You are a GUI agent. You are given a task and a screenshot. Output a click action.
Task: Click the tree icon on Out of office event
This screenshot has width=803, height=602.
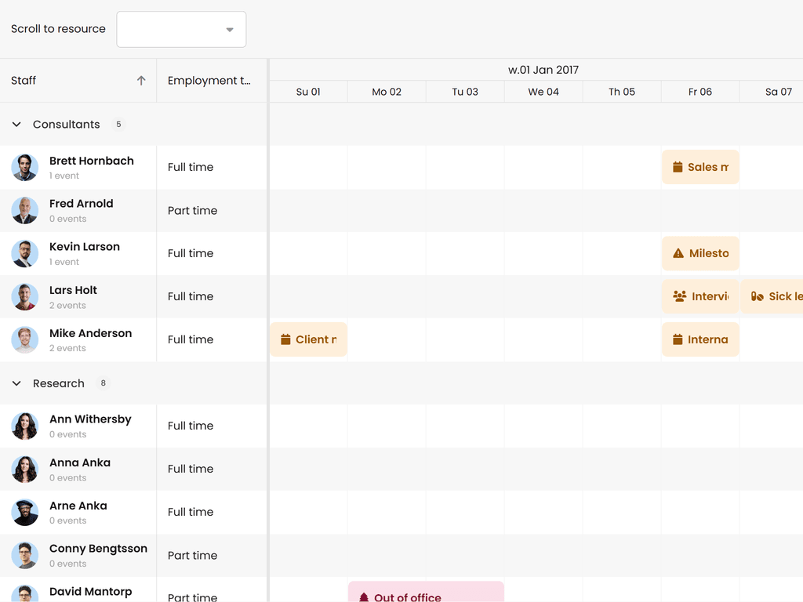tap(364, 597)
